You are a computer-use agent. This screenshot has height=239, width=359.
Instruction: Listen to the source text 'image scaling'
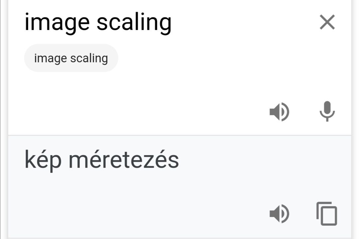click(x=280, y=112)
